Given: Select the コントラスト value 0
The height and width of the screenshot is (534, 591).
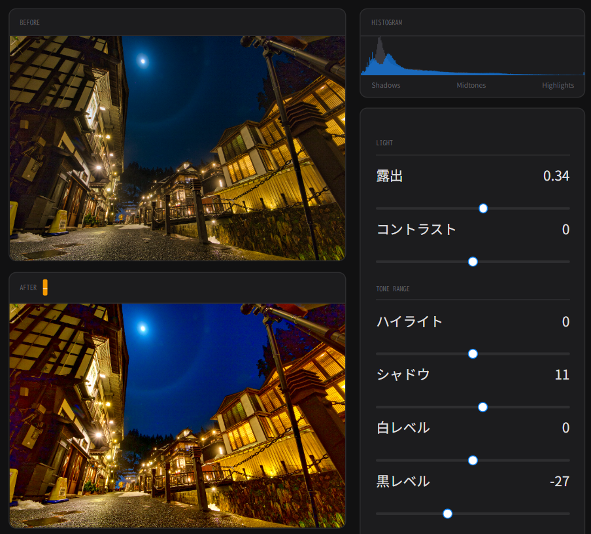Looking at the screenshot, I should 566,230.
